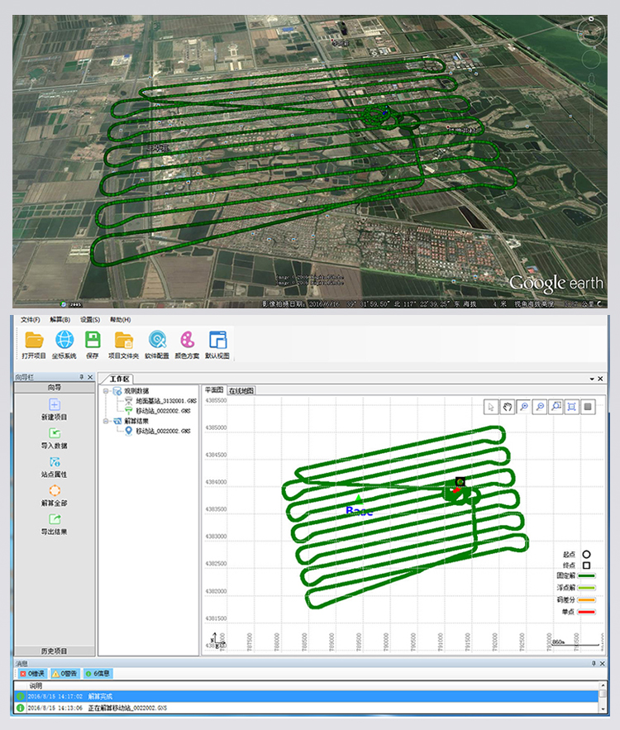Click the 解算全部 (Solve All) sidebar icon
The height and width of the screenshot is (730, 620).
[x=55, y=491]
